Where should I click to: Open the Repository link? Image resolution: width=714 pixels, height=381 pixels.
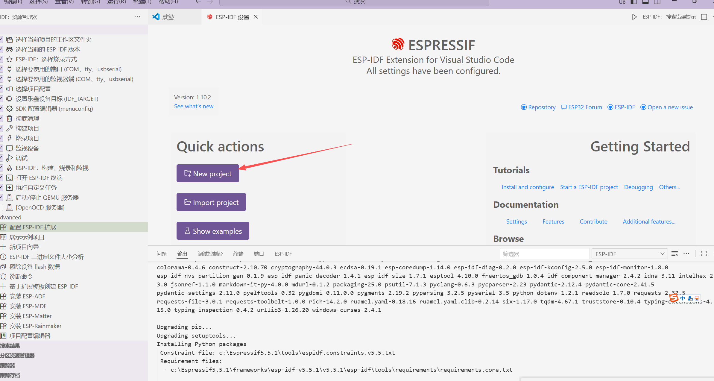[538, 107]
